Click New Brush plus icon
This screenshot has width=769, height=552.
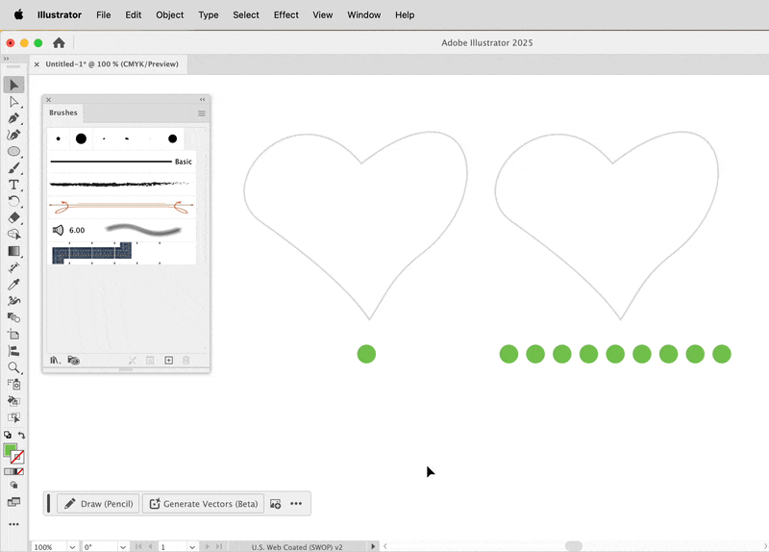point(169,361)
